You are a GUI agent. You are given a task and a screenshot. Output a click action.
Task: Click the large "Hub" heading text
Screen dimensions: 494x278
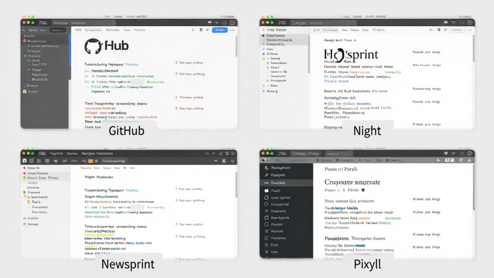(117, 46)
